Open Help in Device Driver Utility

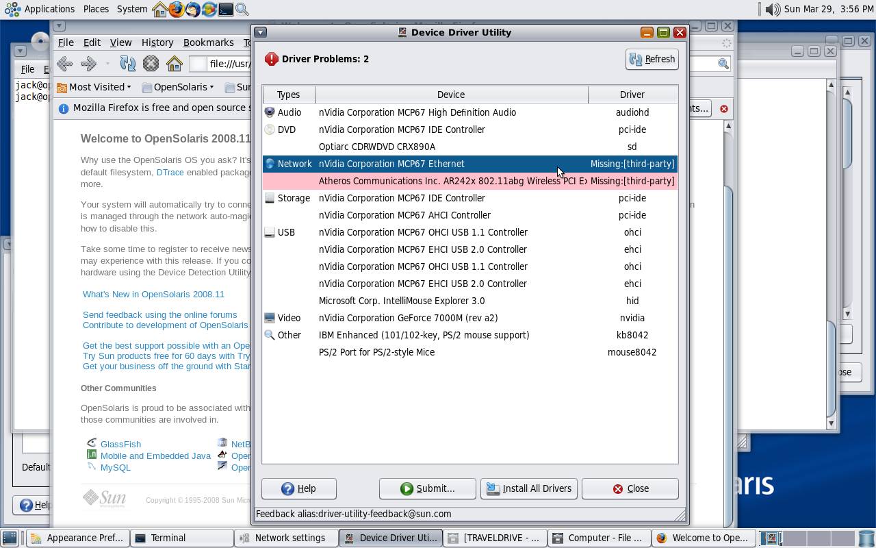[x=298, y=488]
